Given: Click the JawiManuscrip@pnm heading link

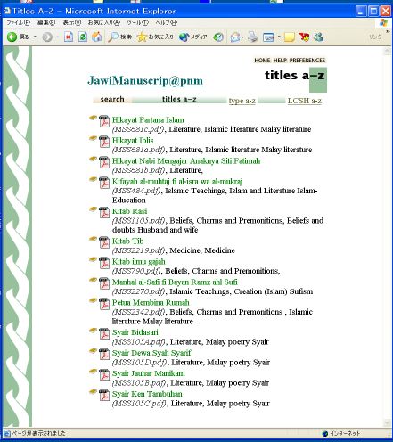Looking at the screenshot, I should click(x=145, y=80).
